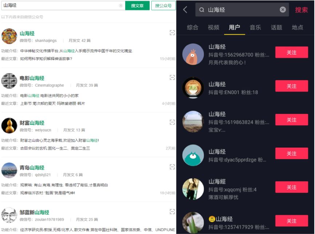The height and width of the screenshot is (234, 315).
Task: Clear the Douyin search field
Action: tap(283, 9)
